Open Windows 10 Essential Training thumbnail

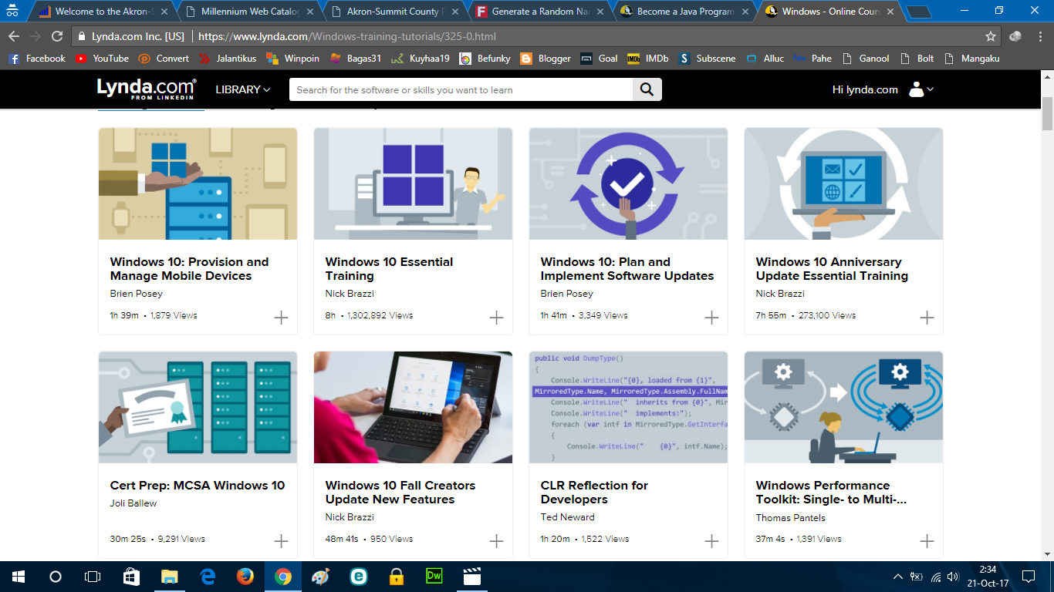tap(413, 183)
